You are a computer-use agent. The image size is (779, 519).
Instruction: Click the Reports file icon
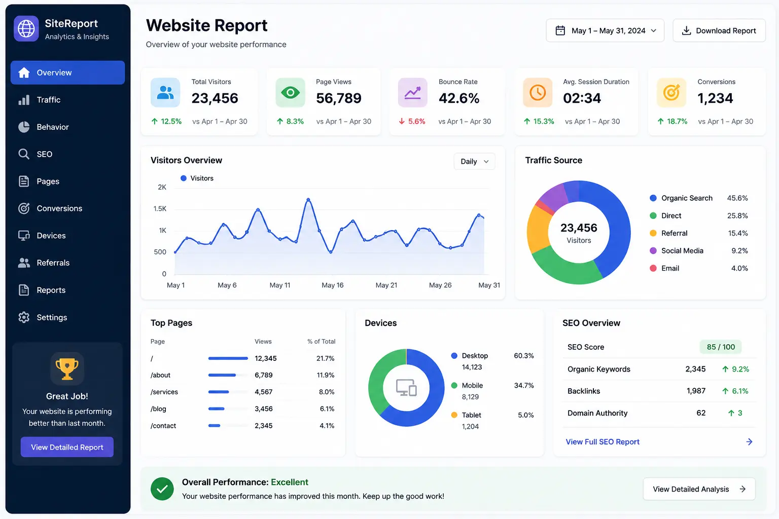pos(24,290)
